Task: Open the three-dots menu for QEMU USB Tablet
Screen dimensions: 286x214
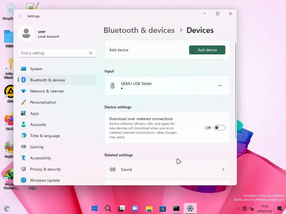Action: coord(220,86)
